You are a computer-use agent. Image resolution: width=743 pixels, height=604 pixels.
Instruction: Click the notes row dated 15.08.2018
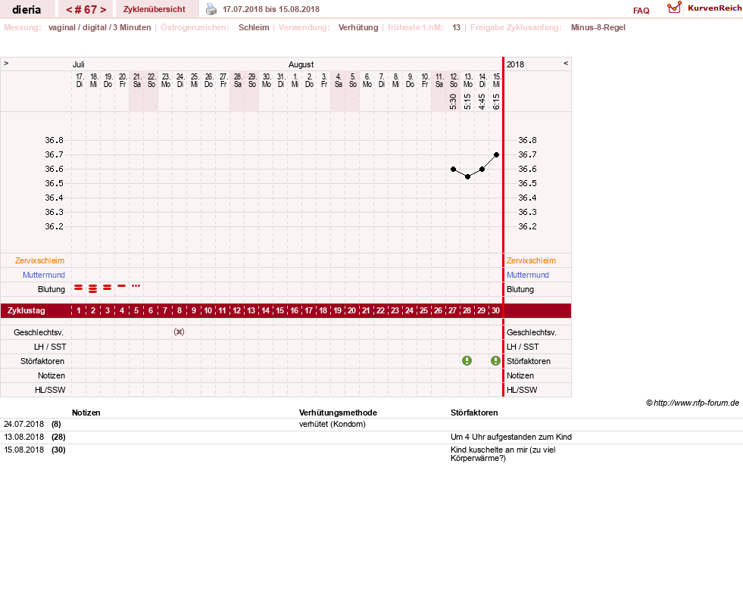(371, 454)
